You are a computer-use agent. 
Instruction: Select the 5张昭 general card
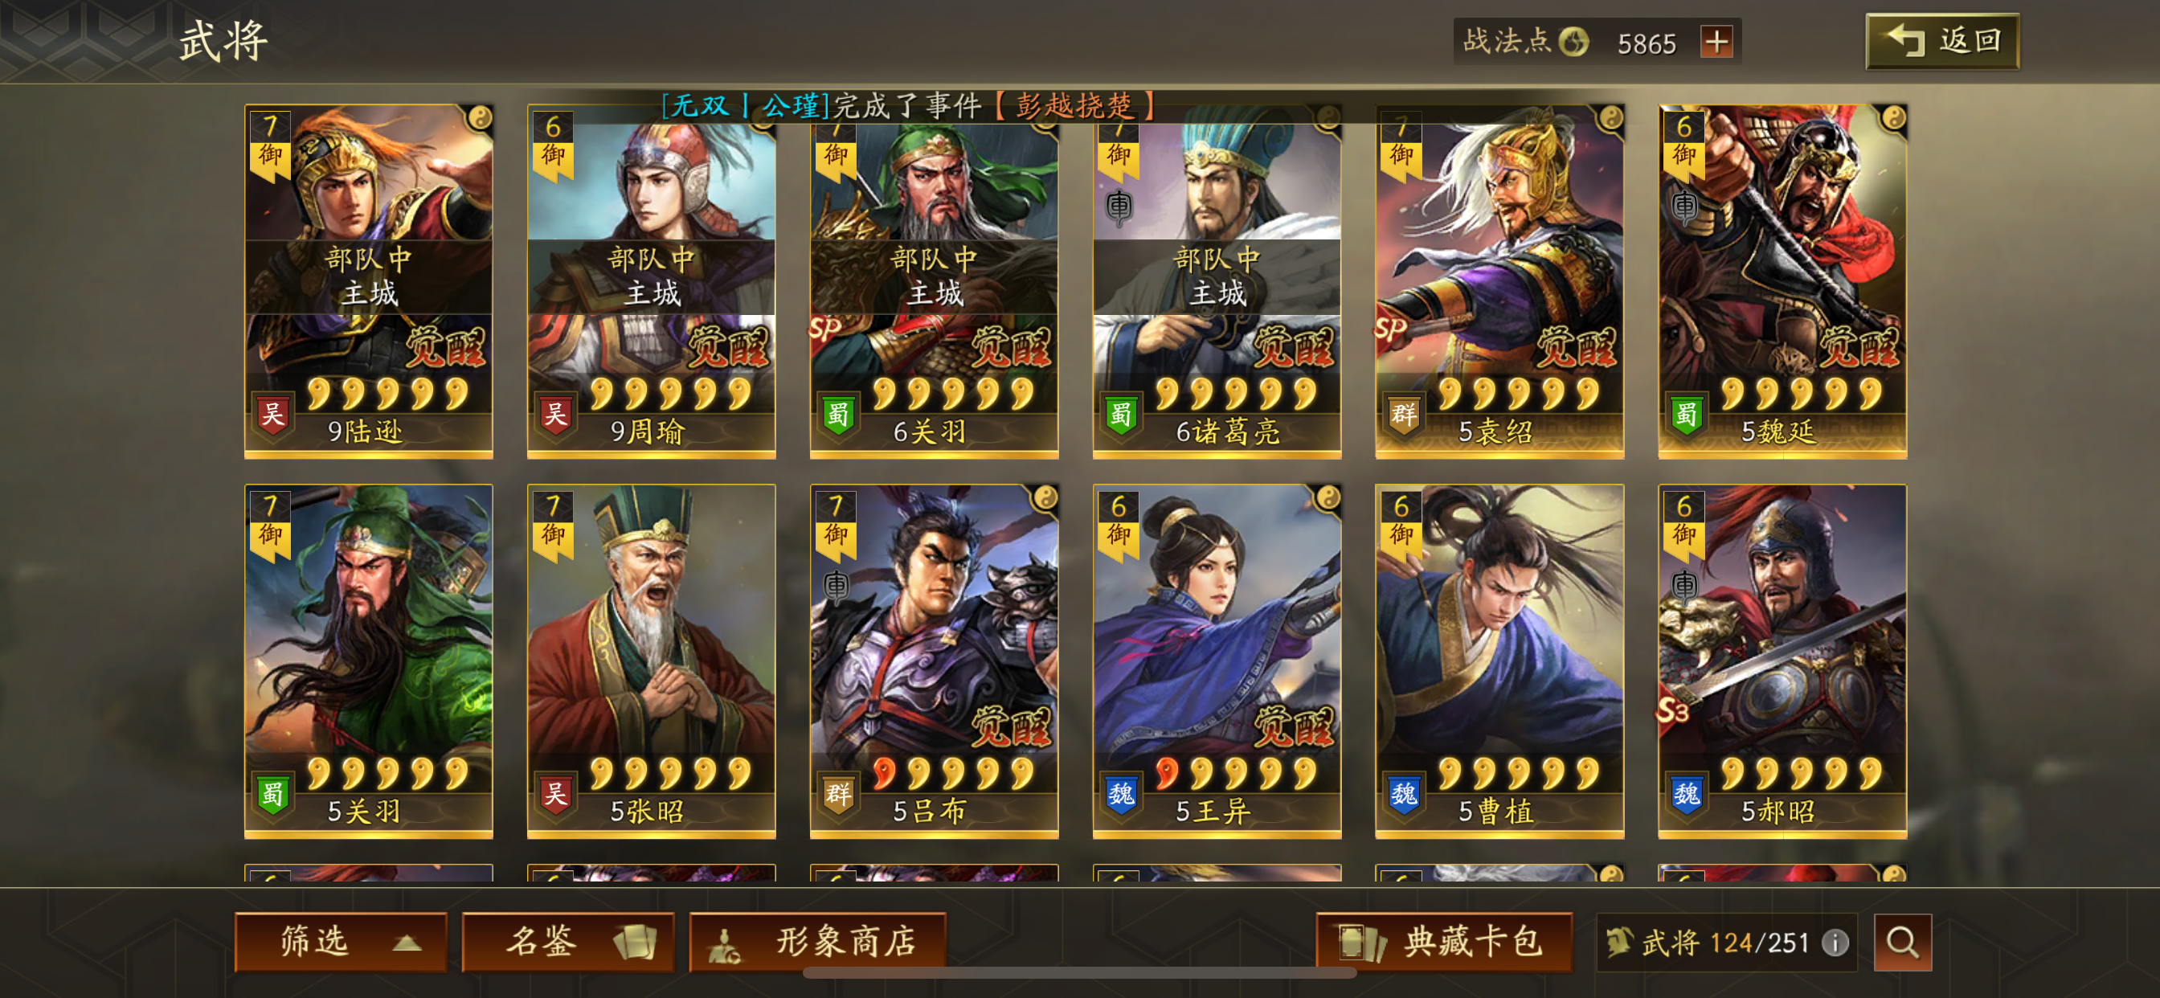[652, 661]
